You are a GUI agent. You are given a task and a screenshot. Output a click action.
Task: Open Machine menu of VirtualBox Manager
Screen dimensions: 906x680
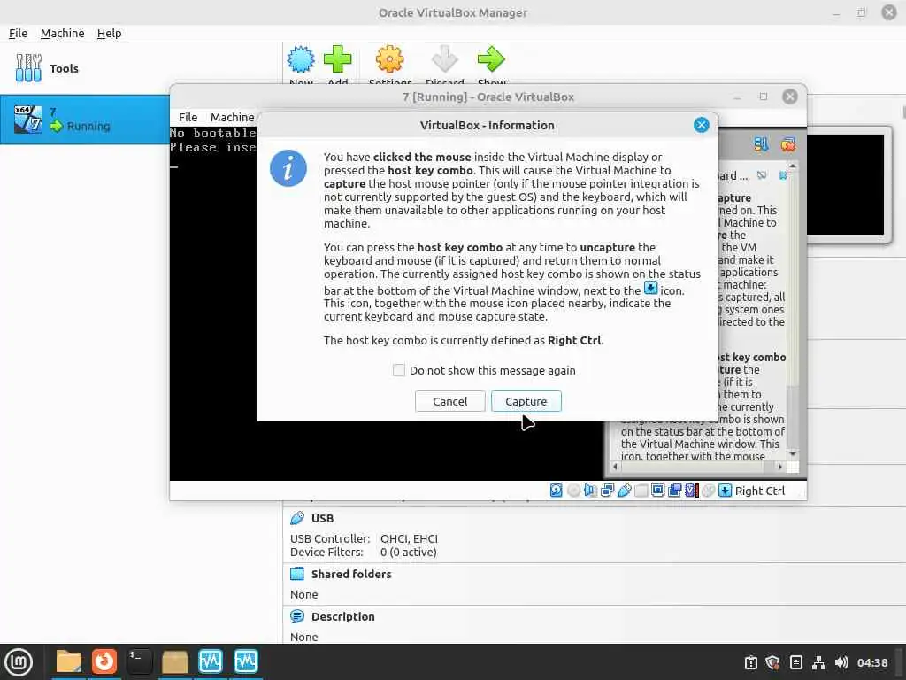click(63, 33)
